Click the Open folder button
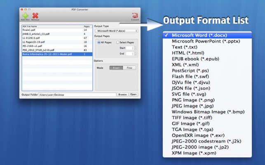The width and height of the screenshot is (265, 165). pyautogui.click(x=134, y=94)
